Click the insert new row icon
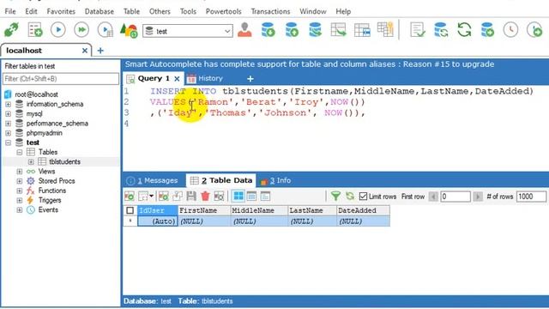The height and width of the screenshot is (309, 549). 164,197
